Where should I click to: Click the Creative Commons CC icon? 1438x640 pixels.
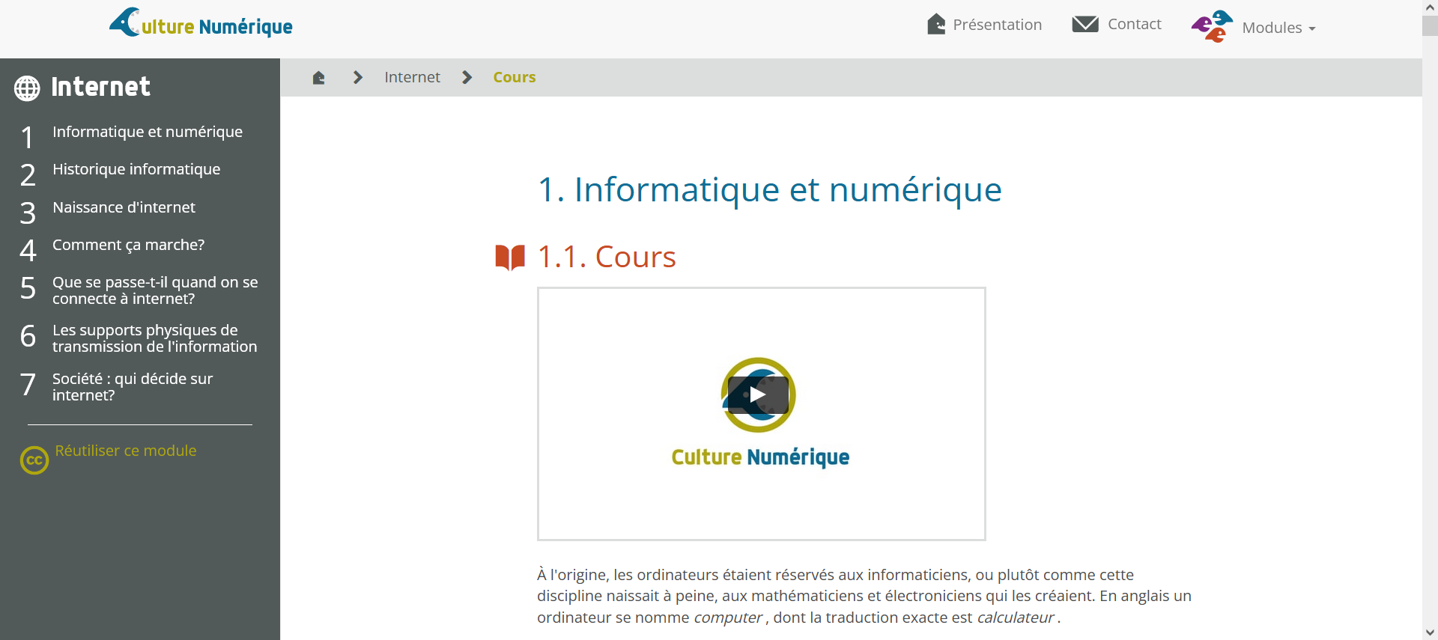coord(34,460)
